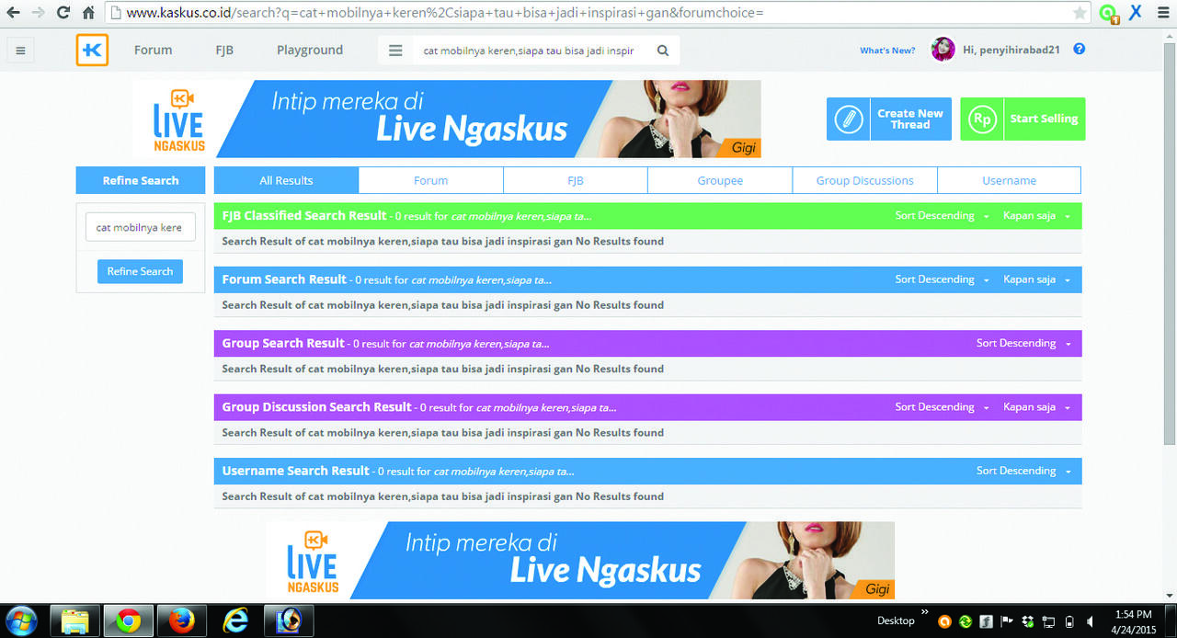The image size is (1177, 638).
Task: Click the blue X extension icon
Action: 1136,13
